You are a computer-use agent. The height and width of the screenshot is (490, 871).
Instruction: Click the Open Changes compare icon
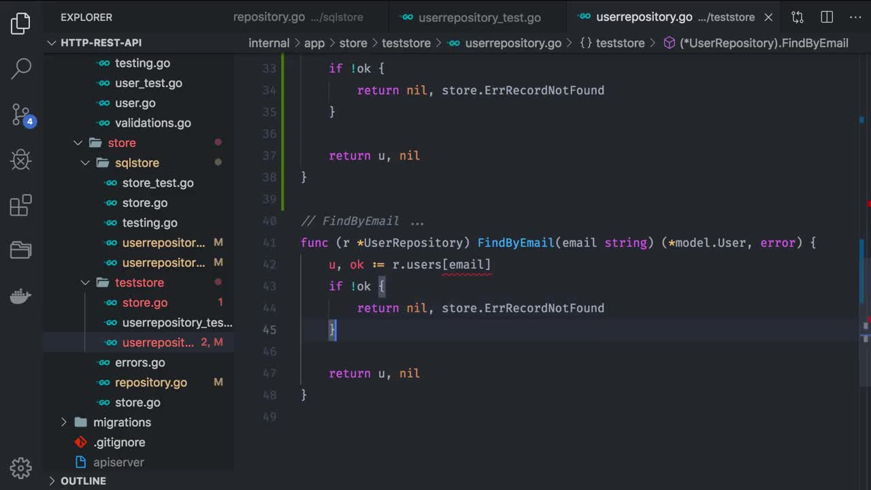[798, 17]
